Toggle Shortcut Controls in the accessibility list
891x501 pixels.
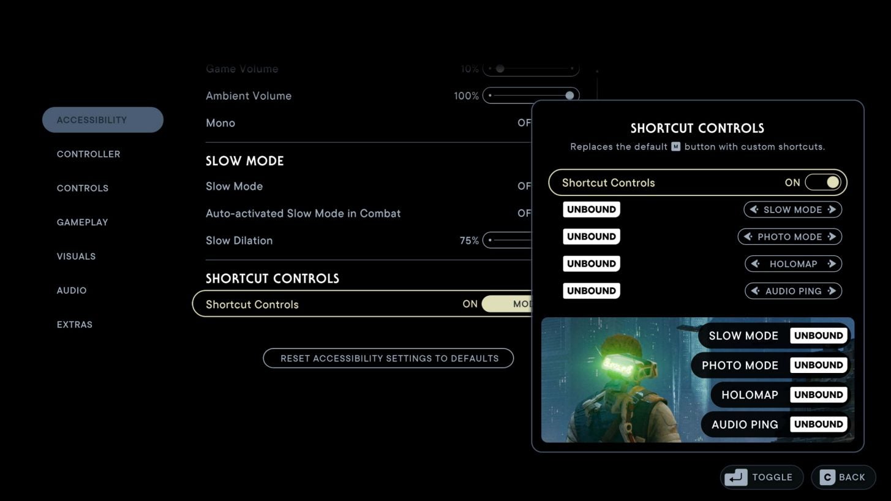coord(506,304)
